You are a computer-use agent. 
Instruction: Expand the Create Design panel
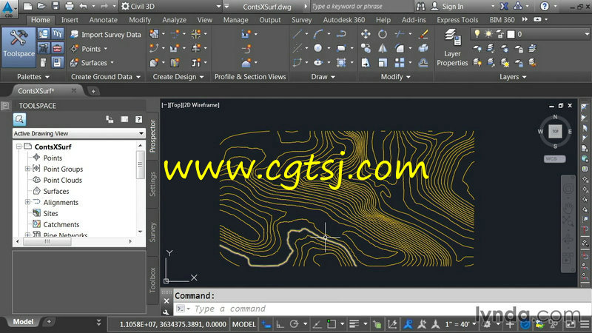[x=178, y=77]
